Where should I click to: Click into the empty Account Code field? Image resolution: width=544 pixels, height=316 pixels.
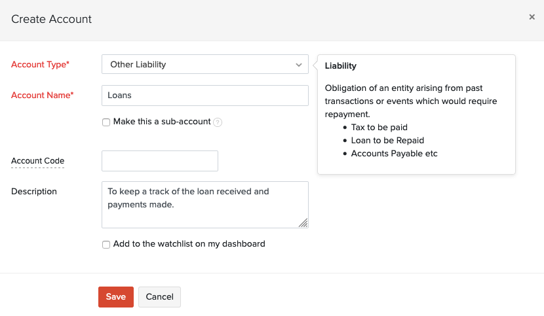coord(159,161)
